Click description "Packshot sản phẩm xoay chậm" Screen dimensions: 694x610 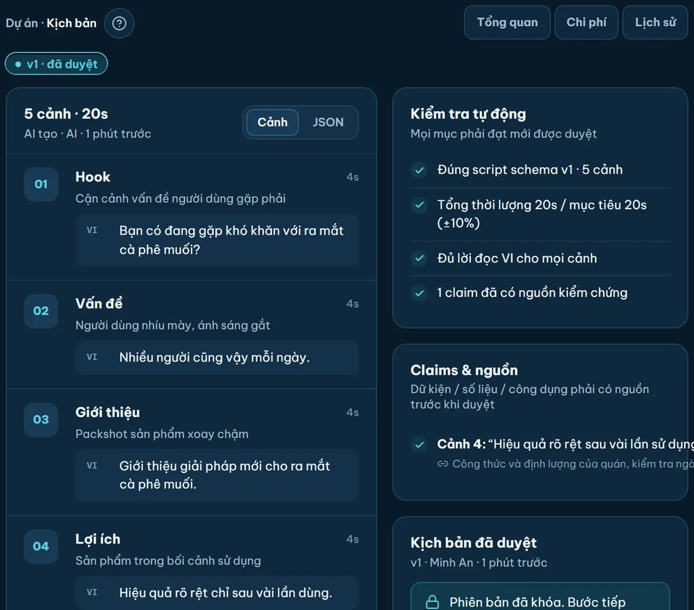tap(162, 434)
